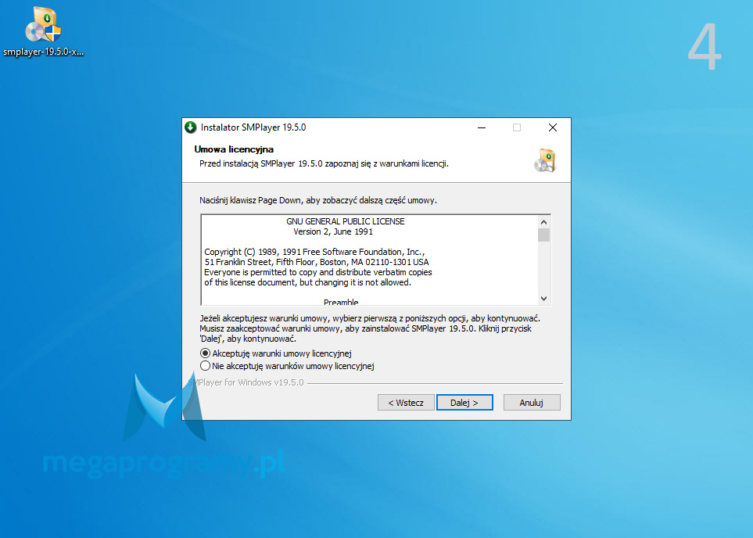Click the 'Dalej >' button
This screenshot has width=753, height=538.
pyautogui.click(x=464, y=403)
